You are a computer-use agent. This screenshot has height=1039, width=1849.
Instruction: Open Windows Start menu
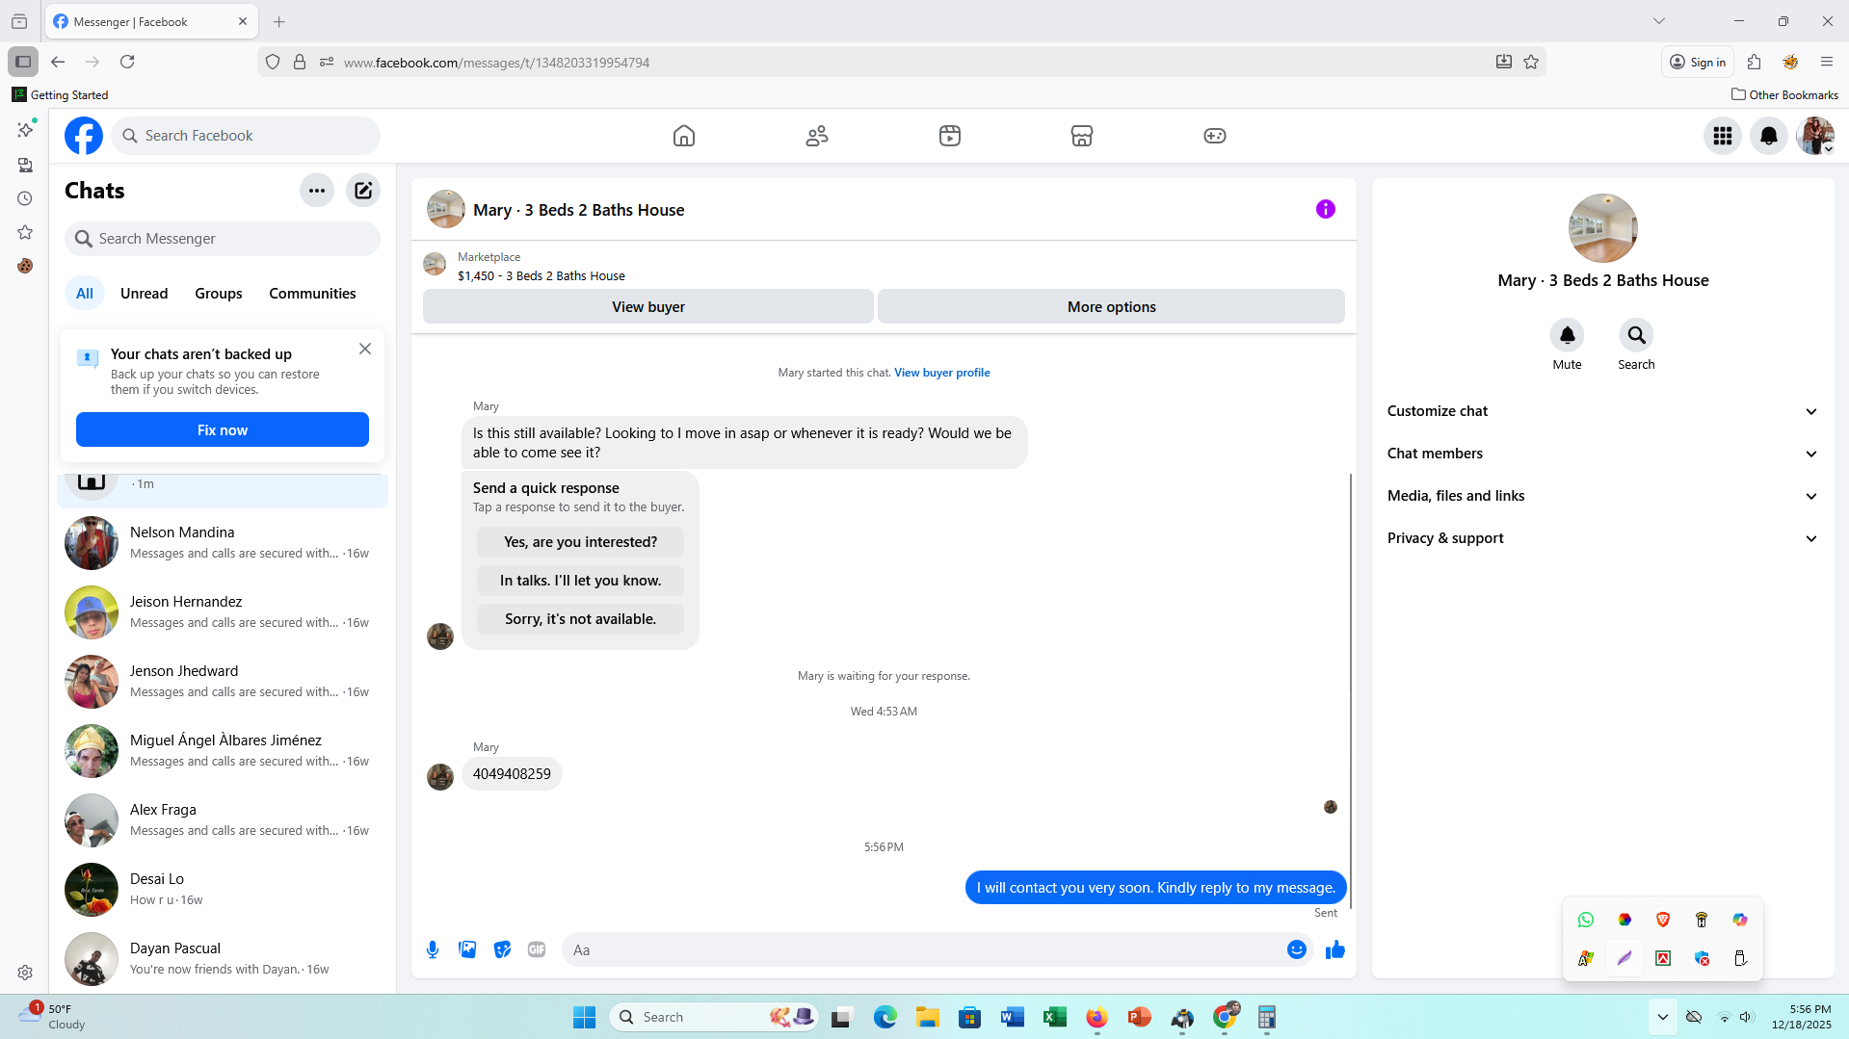tap(584, 1017)
